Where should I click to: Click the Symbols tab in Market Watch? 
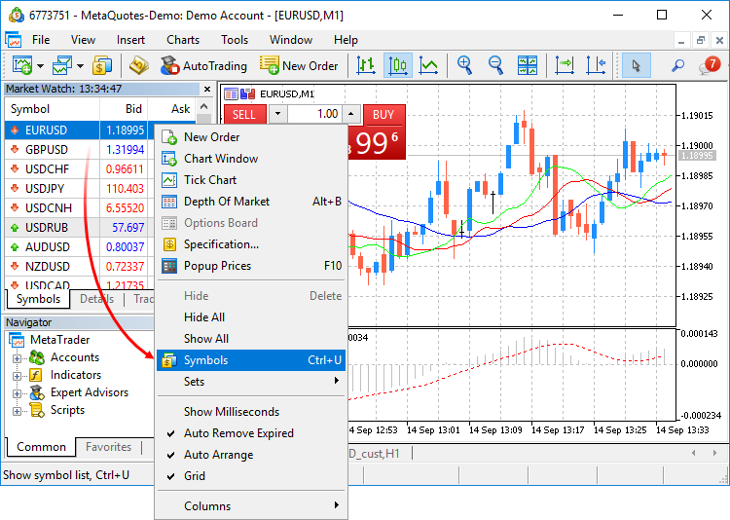point(38,299)
